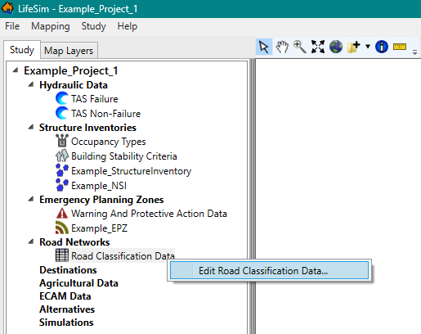Select the Road Classification Data entry
Viewport: 421px width, 334px height.
[123, 256]
